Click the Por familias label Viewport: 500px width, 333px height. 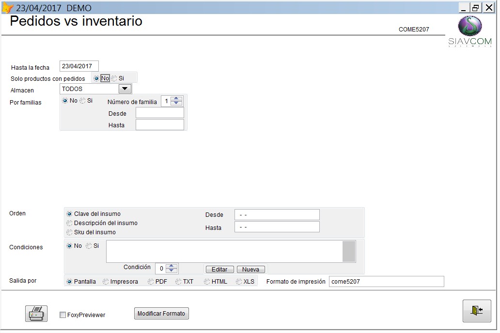pos(26,103)
